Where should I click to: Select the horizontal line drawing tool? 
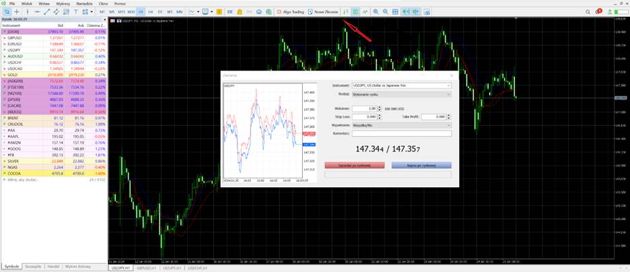tap(37, 11)
